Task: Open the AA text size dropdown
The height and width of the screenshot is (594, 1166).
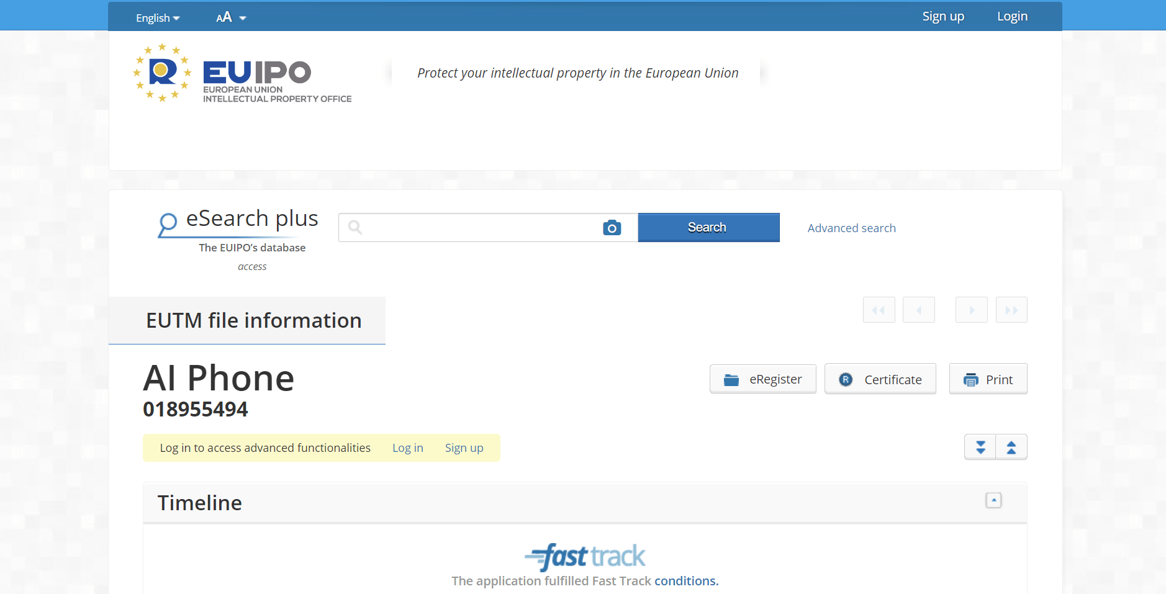Action: pyautogui.click(x=231, y=17)
